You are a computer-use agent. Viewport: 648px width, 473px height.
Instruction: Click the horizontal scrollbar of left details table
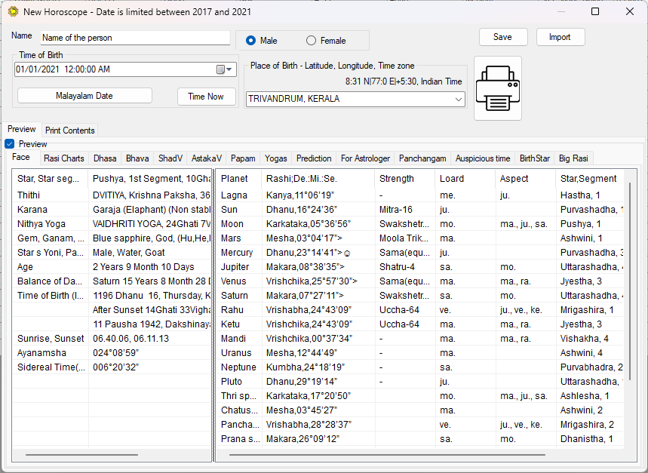tap(81, 455)
